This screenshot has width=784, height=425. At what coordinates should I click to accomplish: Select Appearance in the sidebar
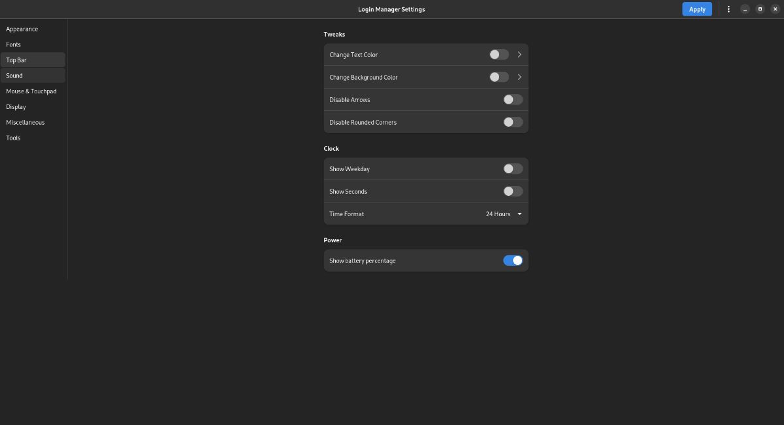pos(22,29)
